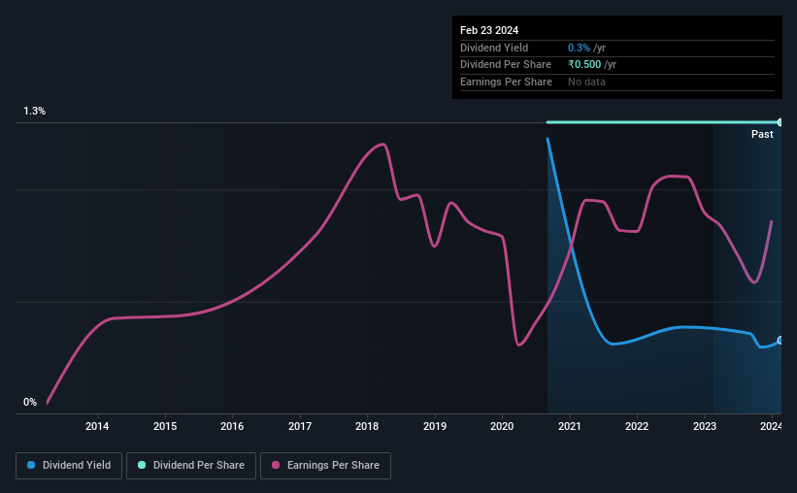Click the 0.3% dividend yield tooltip value
The image size is (797, 493).
579,48
